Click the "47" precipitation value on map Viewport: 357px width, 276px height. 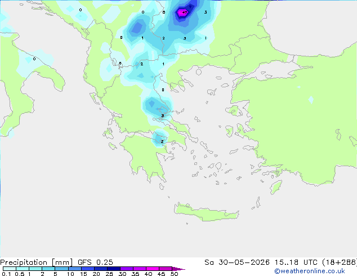(x=185, y=12)
